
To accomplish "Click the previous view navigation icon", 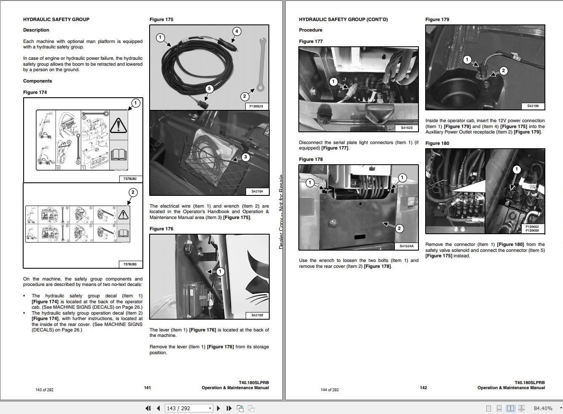I will [x=240, y=408].
